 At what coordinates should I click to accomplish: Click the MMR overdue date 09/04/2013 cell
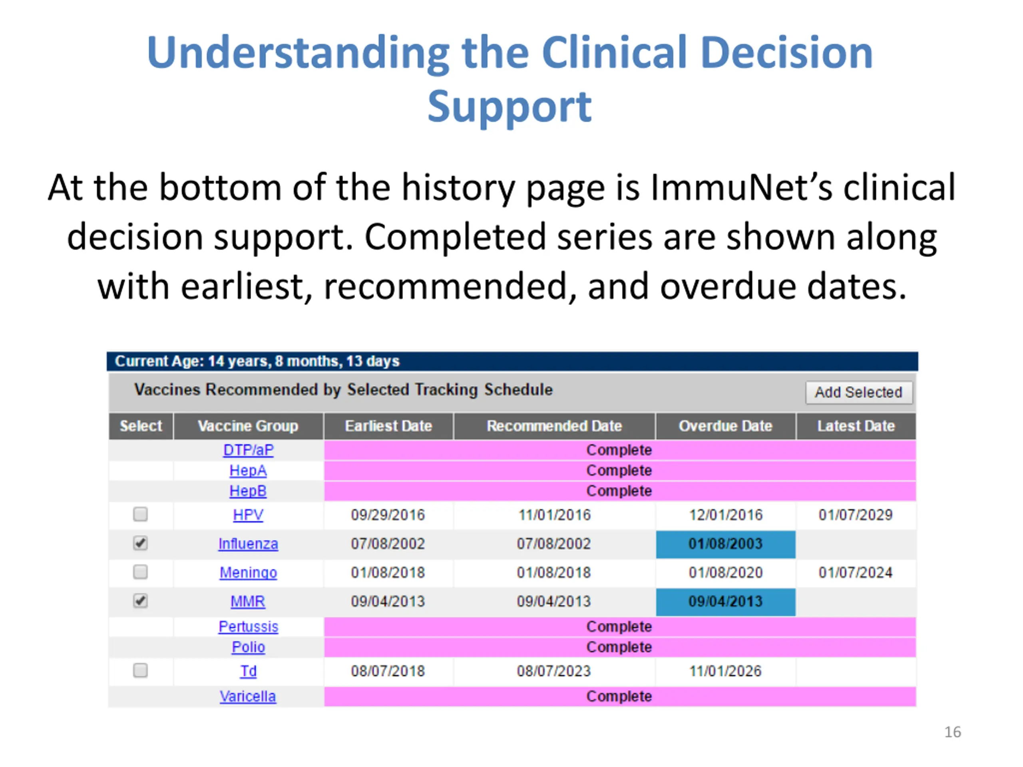click(x=726, y=602)
